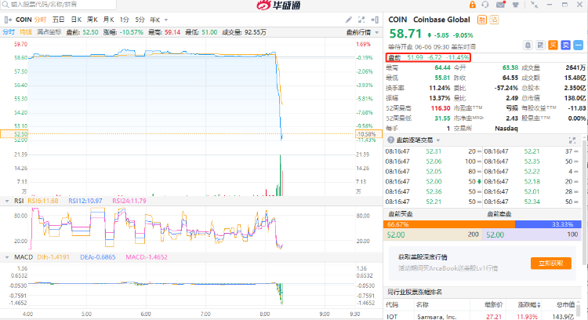Click the 融 margin badge
This screenshot has height=320, width=588.
coord(482,20)
